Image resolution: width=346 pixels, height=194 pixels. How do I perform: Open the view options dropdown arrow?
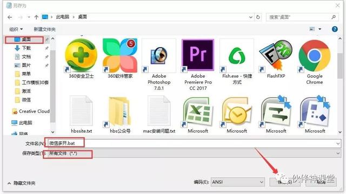click(320, 29)
